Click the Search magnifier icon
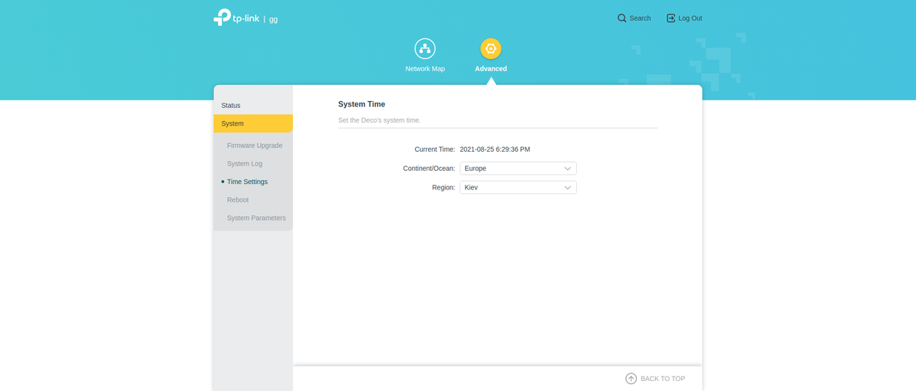Screen dimensions: 916x391 click(621, 18)
